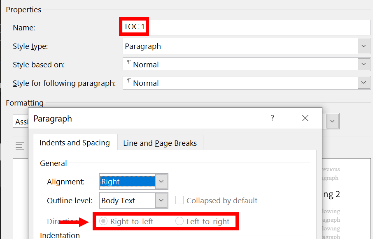This screenshot has width=373, height=239.
Task: Expand the Alignment combo box arrow
Action: [161, 182]
